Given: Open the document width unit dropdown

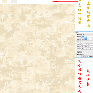Looking at the screenshot, I should (90, 44).
